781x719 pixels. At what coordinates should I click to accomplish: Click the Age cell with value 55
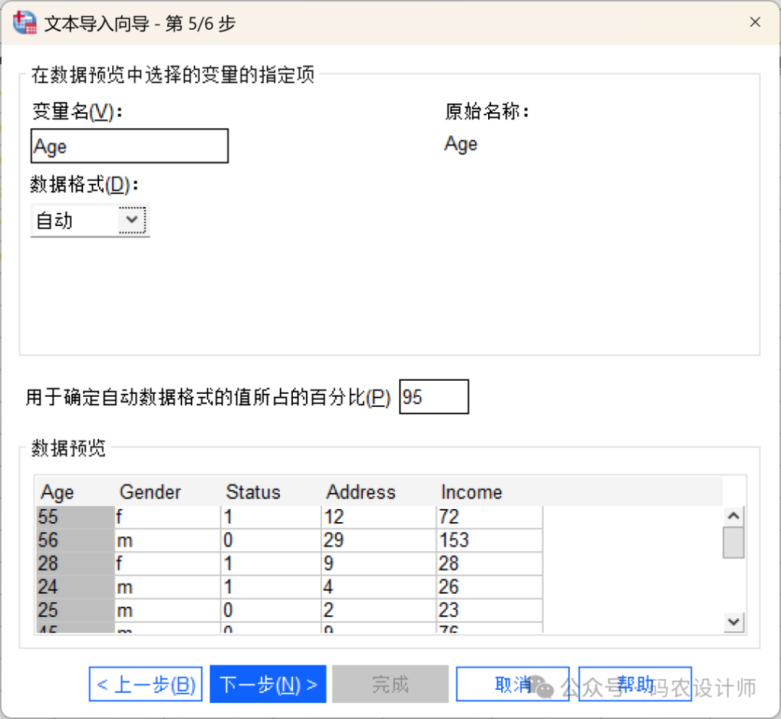[74, 517]
